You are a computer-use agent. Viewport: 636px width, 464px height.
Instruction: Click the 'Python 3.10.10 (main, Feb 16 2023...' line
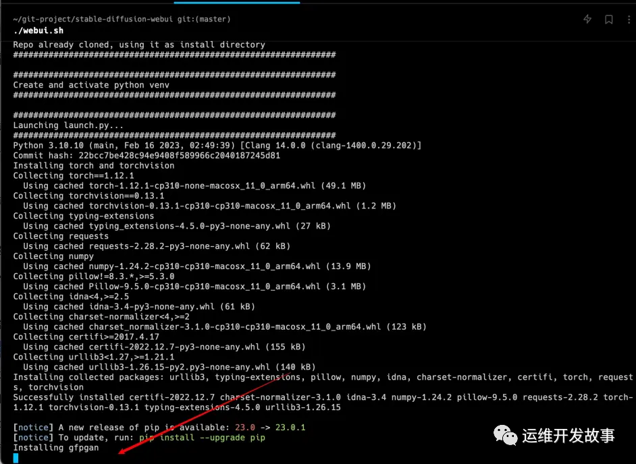coord(217,146)
